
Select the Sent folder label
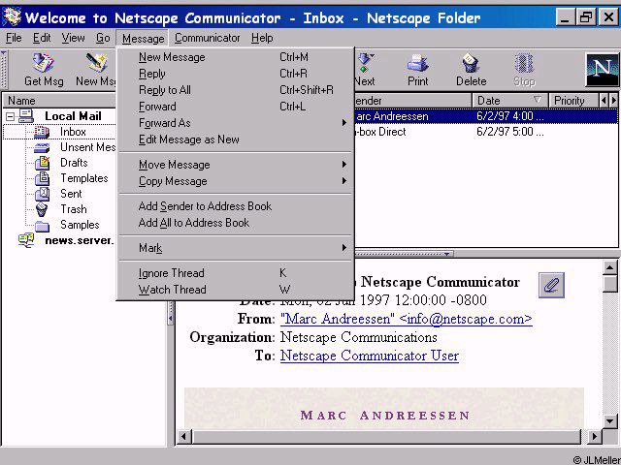pos(71,194)
